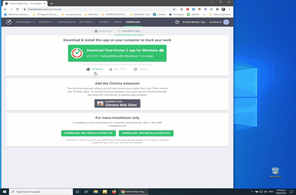Open Onlinejobs bookmark
This screenshot has width=296, height=195.
(x=176, y=14)
